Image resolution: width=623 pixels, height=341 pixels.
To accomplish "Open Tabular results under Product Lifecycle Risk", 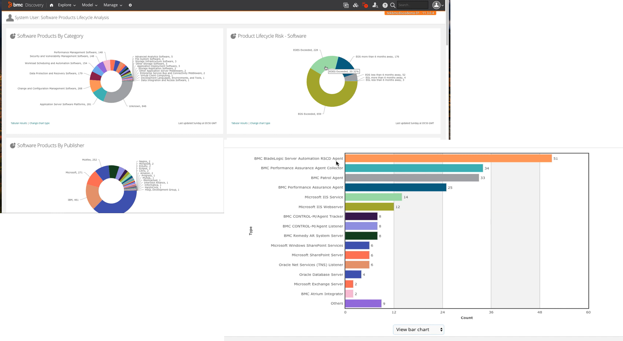I will click(x=239, y=123).
